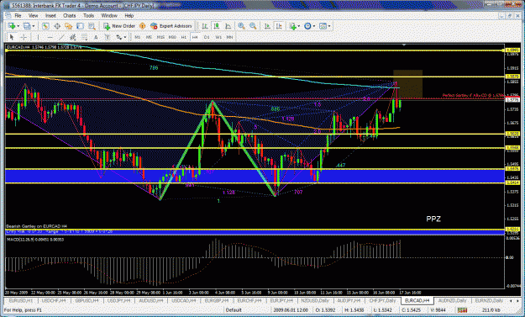The image size is (525, 317).
Task: Select the Equidistant Channel tool
Action: [72, 37]
